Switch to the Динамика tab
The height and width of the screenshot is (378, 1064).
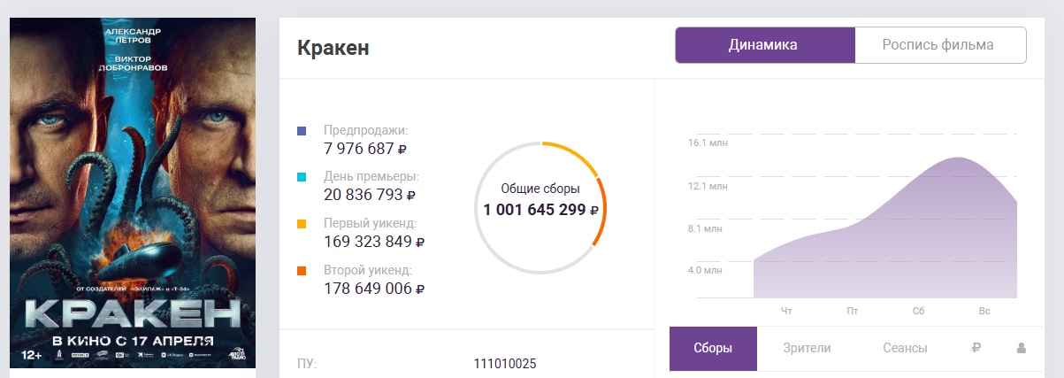(765, 45)
